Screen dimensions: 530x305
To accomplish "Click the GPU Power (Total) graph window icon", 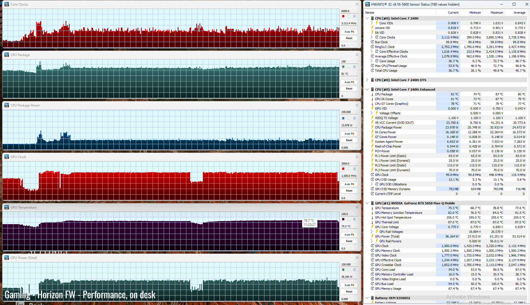I will [x=7, y=258].
